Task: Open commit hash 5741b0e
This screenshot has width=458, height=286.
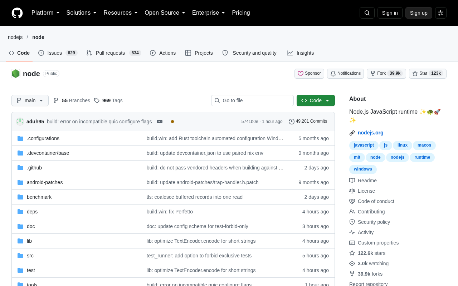Action: tap(250, 122)
